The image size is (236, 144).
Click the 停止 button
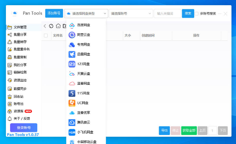click(175, 130)
